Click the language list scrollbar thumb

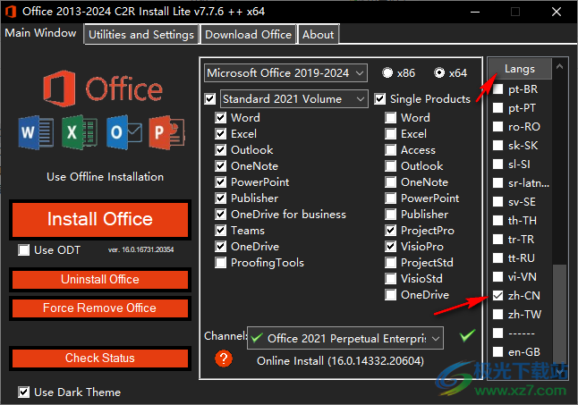[x=559, y=315]
